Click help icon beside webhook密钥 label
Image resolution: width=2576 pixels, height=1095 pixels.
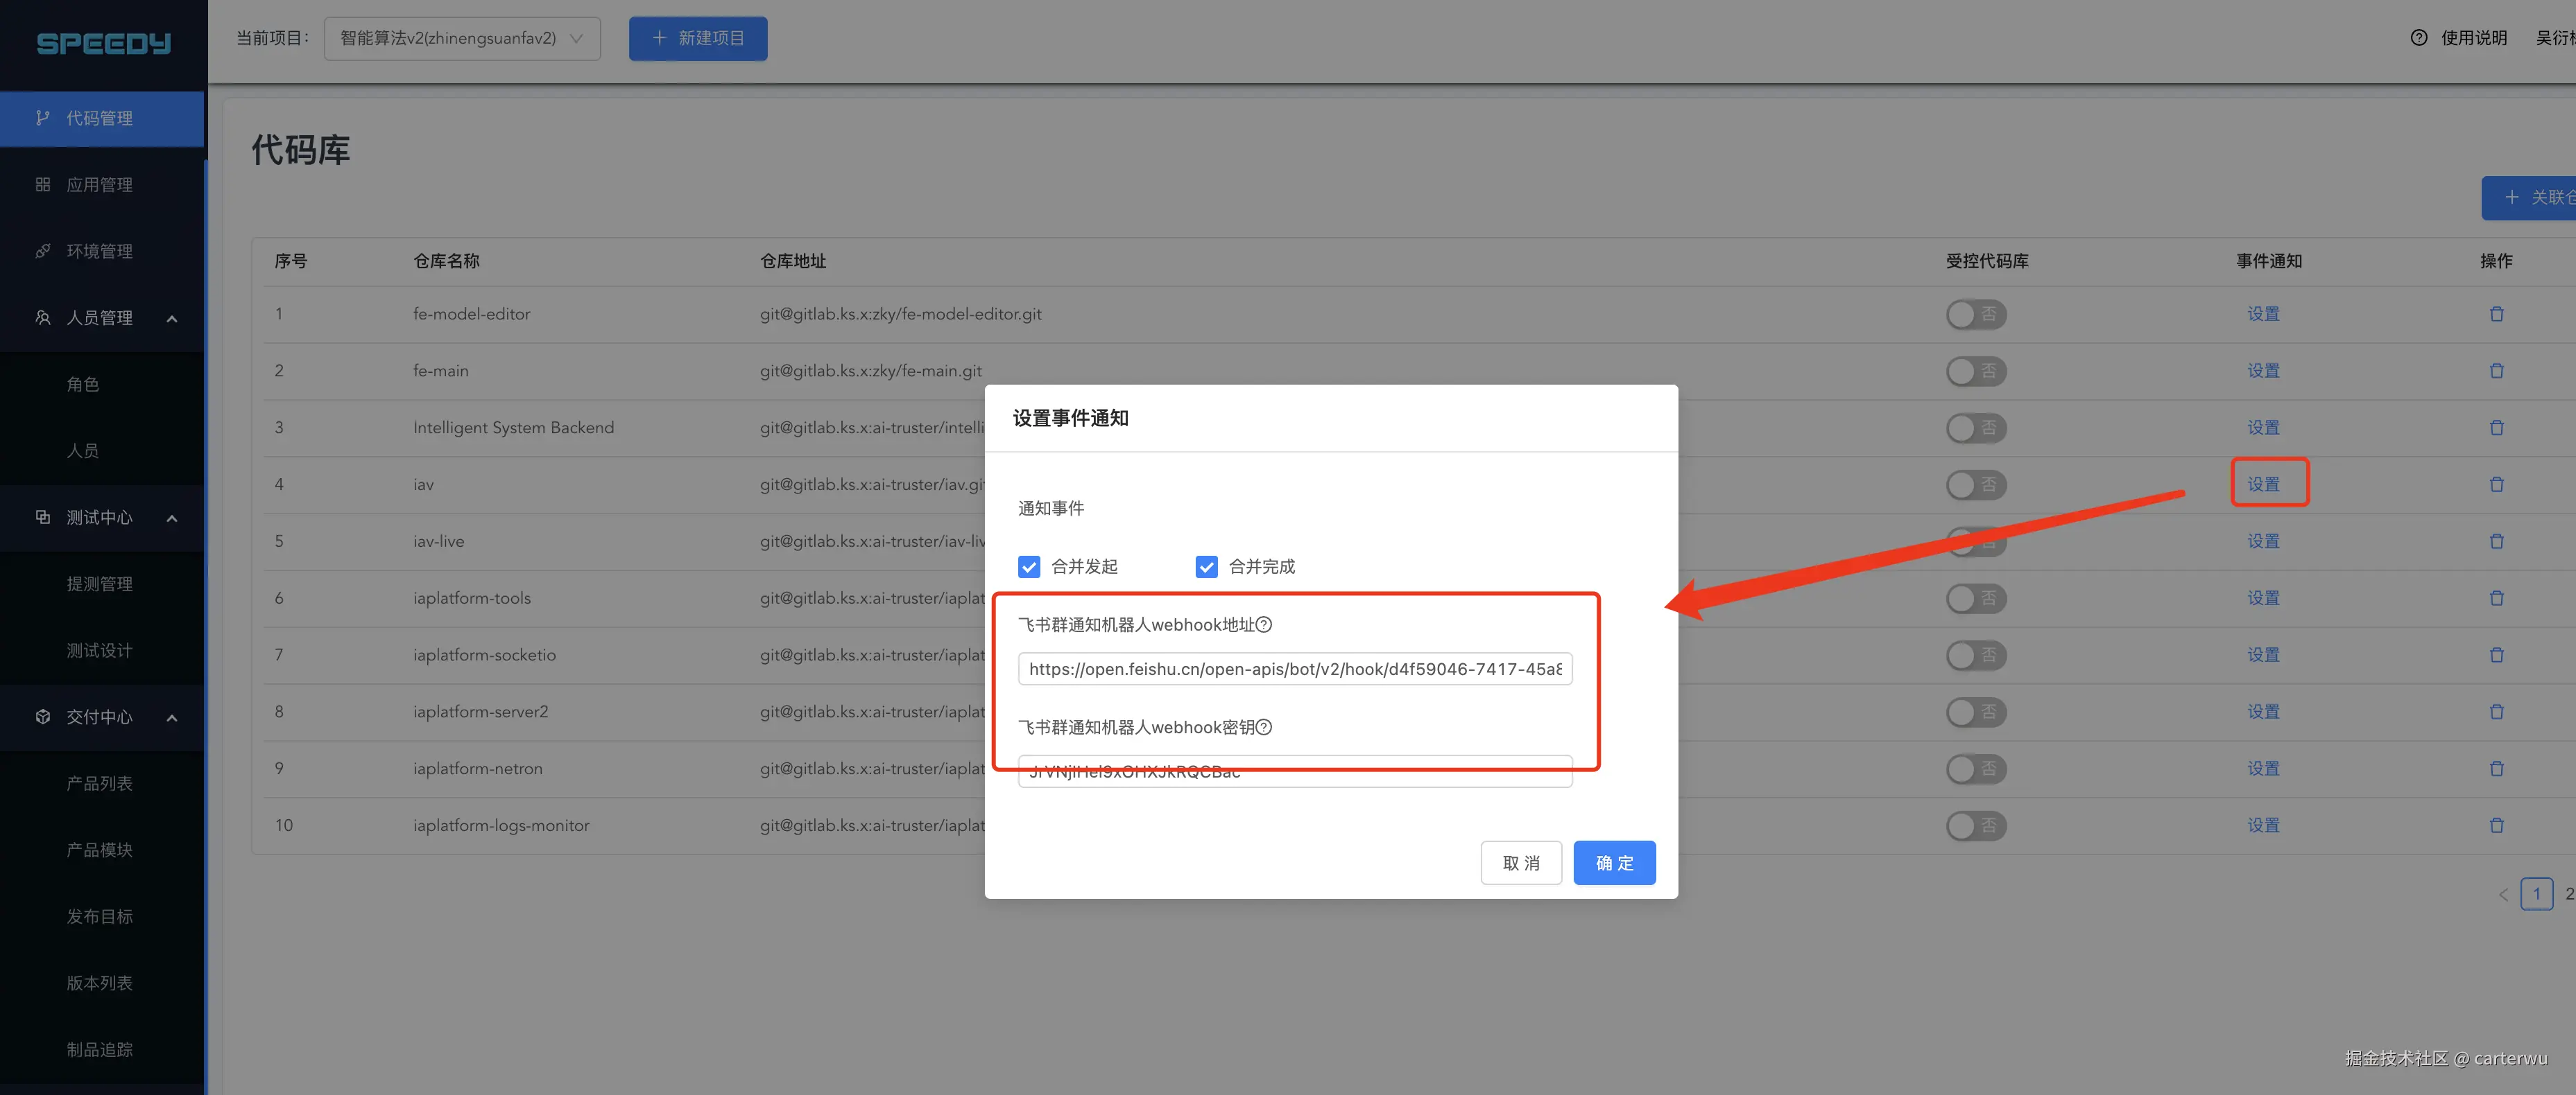point(1264,727)
